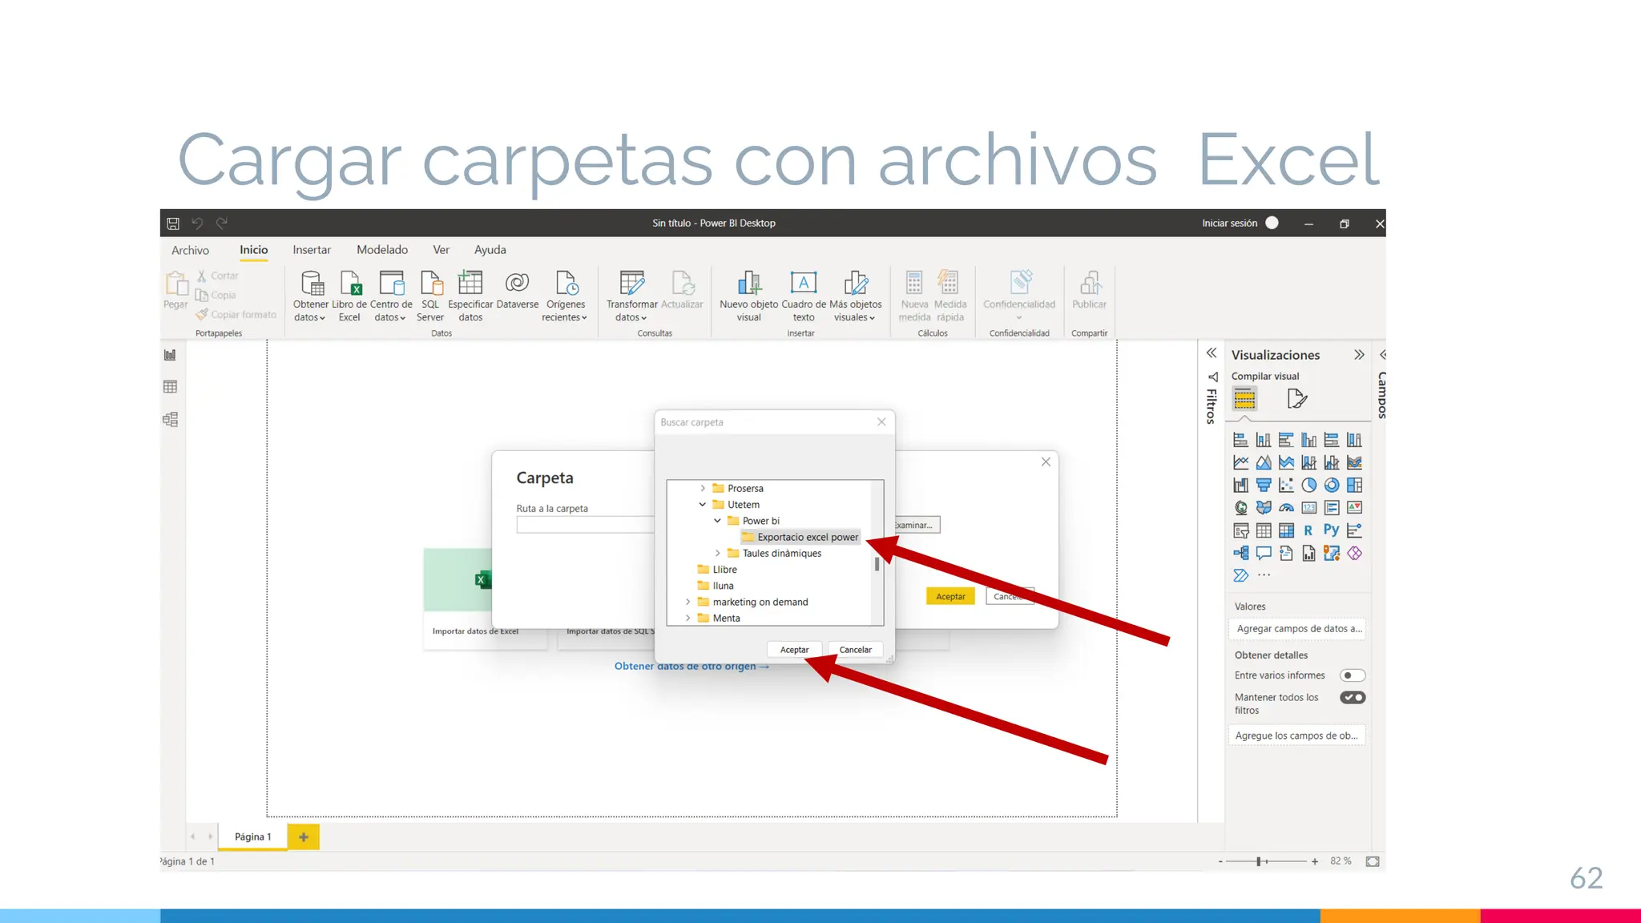The image size is (1641, 923).
Task: Switch to model view icon
Action: (x=170, y=420)
